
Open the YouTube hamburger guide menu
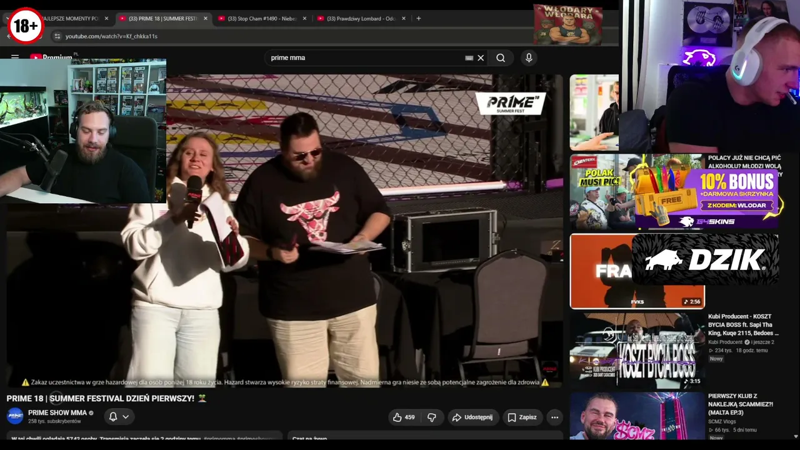coord(15,57)
